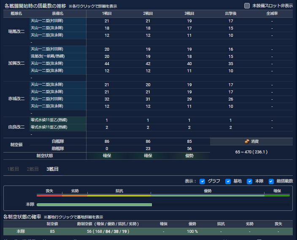297x240 pixels.
Task: Toggle the 未装備スロット非表示 checkbox
Action: [x=247, y=5]
